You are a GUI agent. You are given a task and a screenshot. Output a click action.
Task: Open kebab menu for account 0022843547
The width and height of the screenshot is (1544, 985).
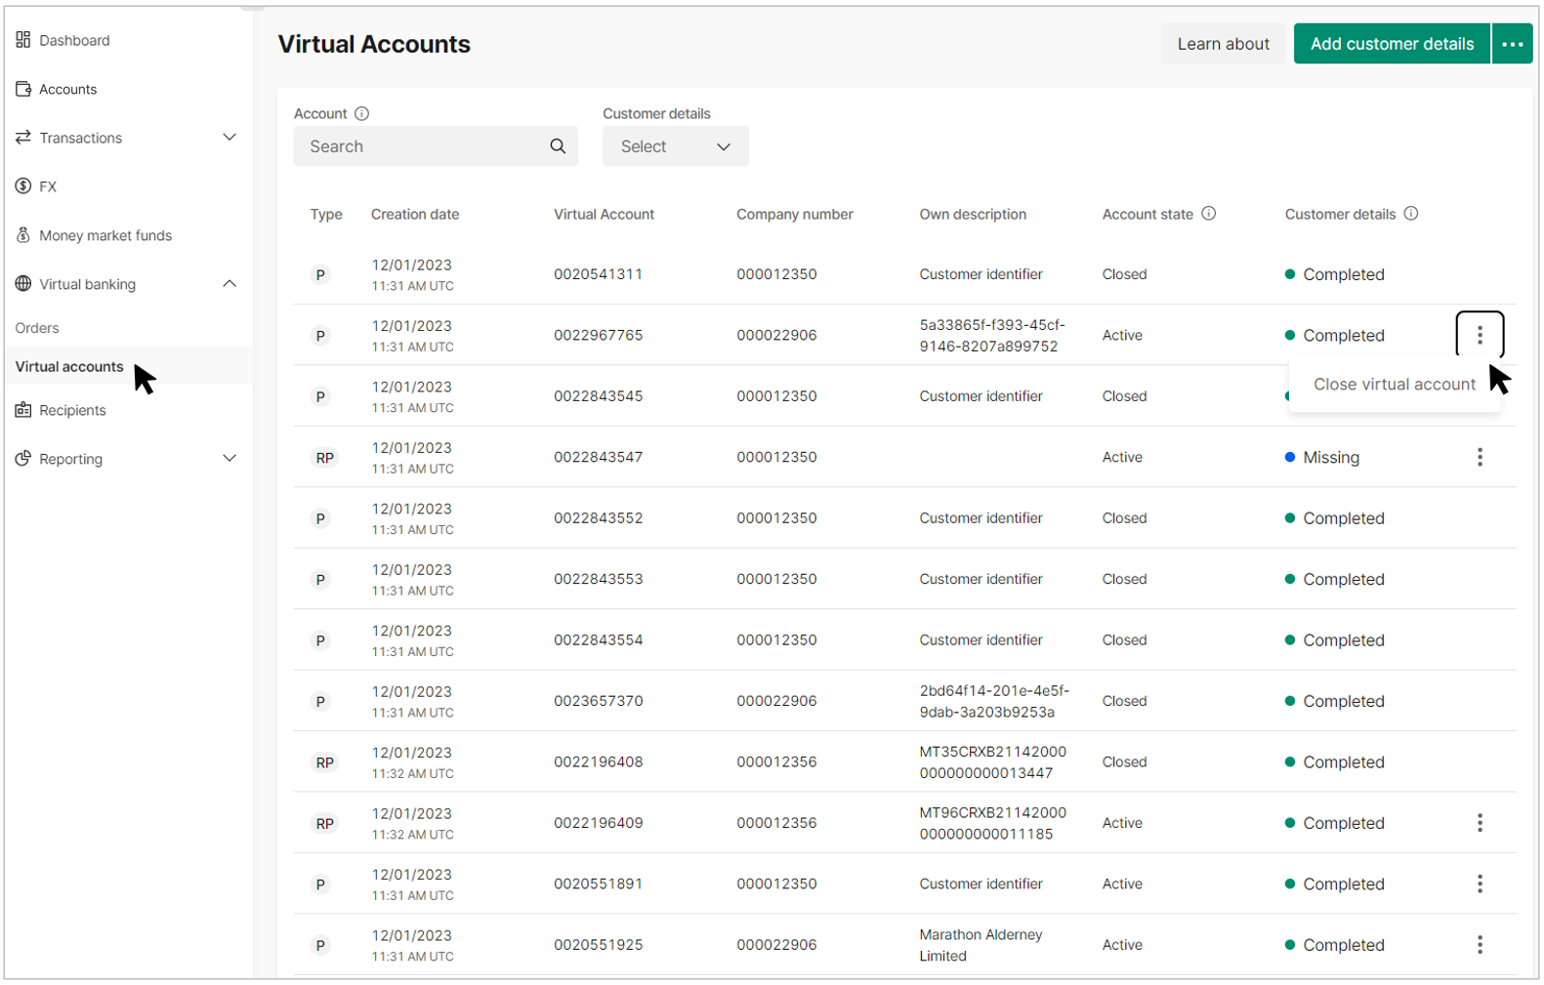1480,457
